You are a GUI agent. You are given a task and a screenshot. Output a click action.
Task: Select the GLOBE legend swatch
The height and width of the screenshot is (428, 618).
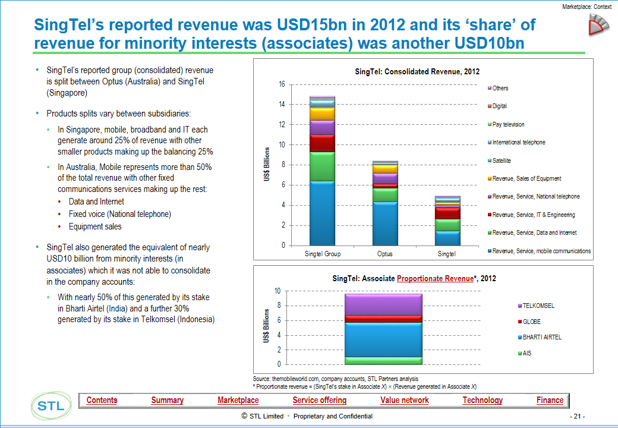coord(520,322)
